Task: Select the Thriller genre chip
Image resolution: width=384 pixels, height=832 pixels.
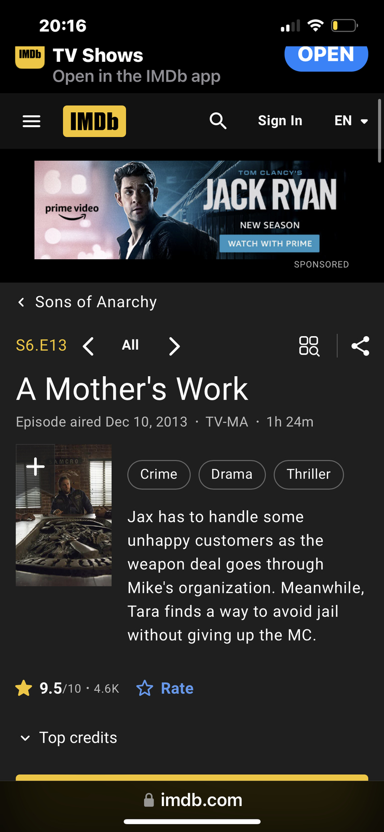Action: [309, 474]
